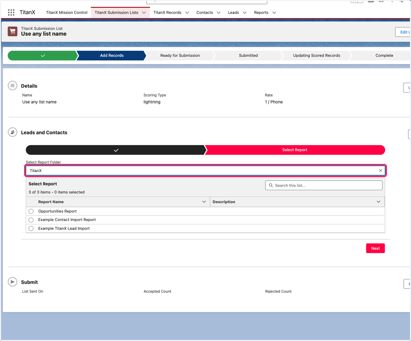Click the Search this list field

pyautogui.click(x=324, y=185)
